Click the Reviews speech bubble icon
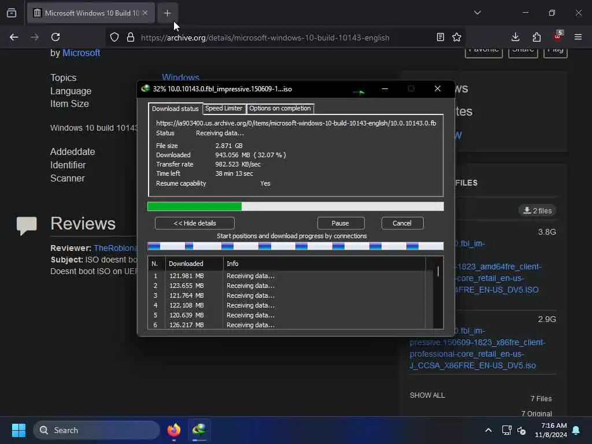 (x=27, y=226)
